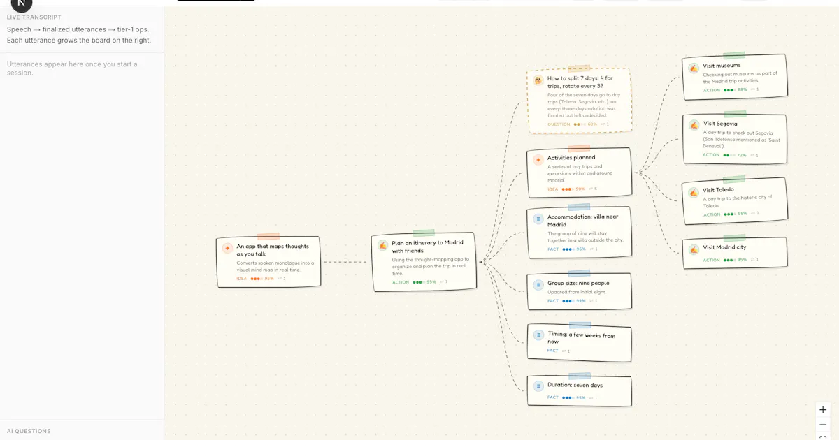Click the link count icon on 'Timing: a few weeks' card
The width and height of the screenshot is (839, 440).
pos(564,351)
